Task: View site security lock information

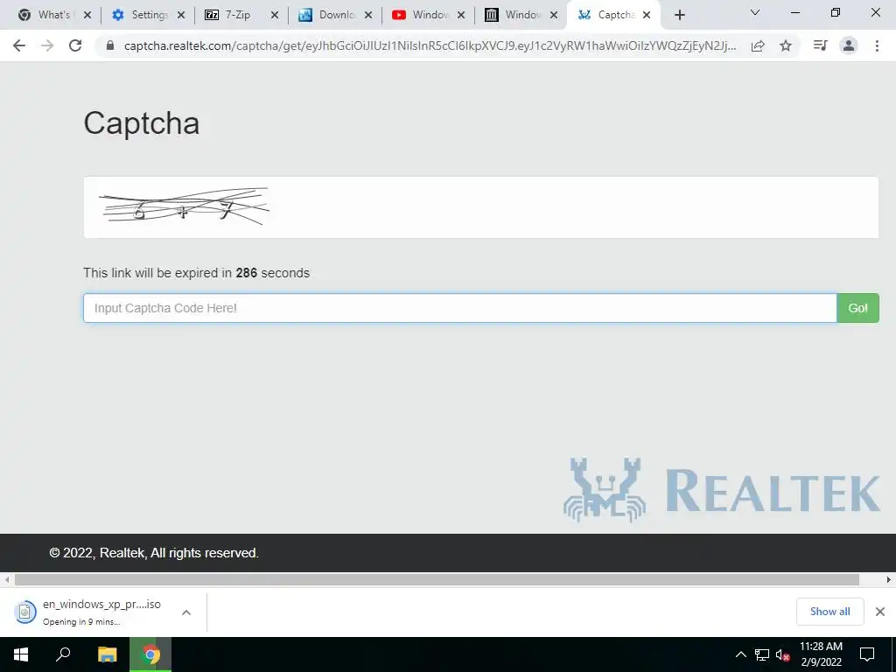Action: point(110,45)
